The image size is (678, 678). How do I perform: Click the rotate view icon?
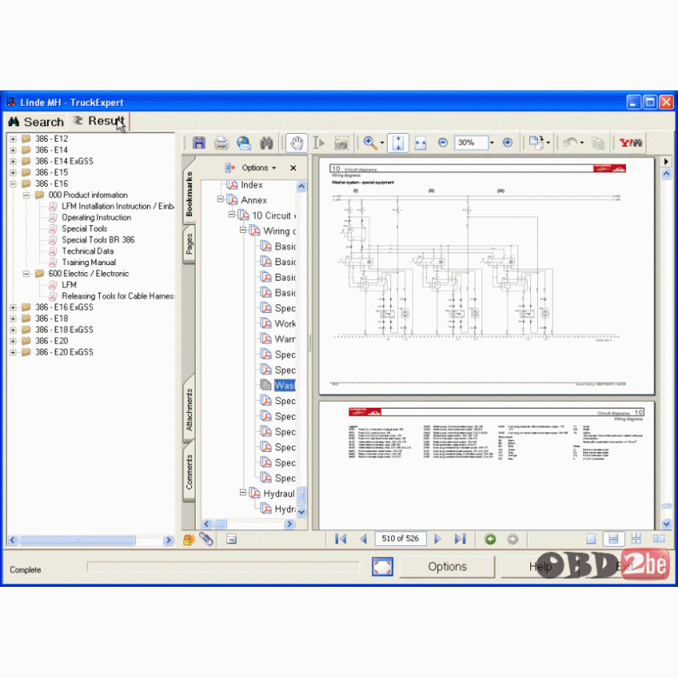[x=537, y=143]
